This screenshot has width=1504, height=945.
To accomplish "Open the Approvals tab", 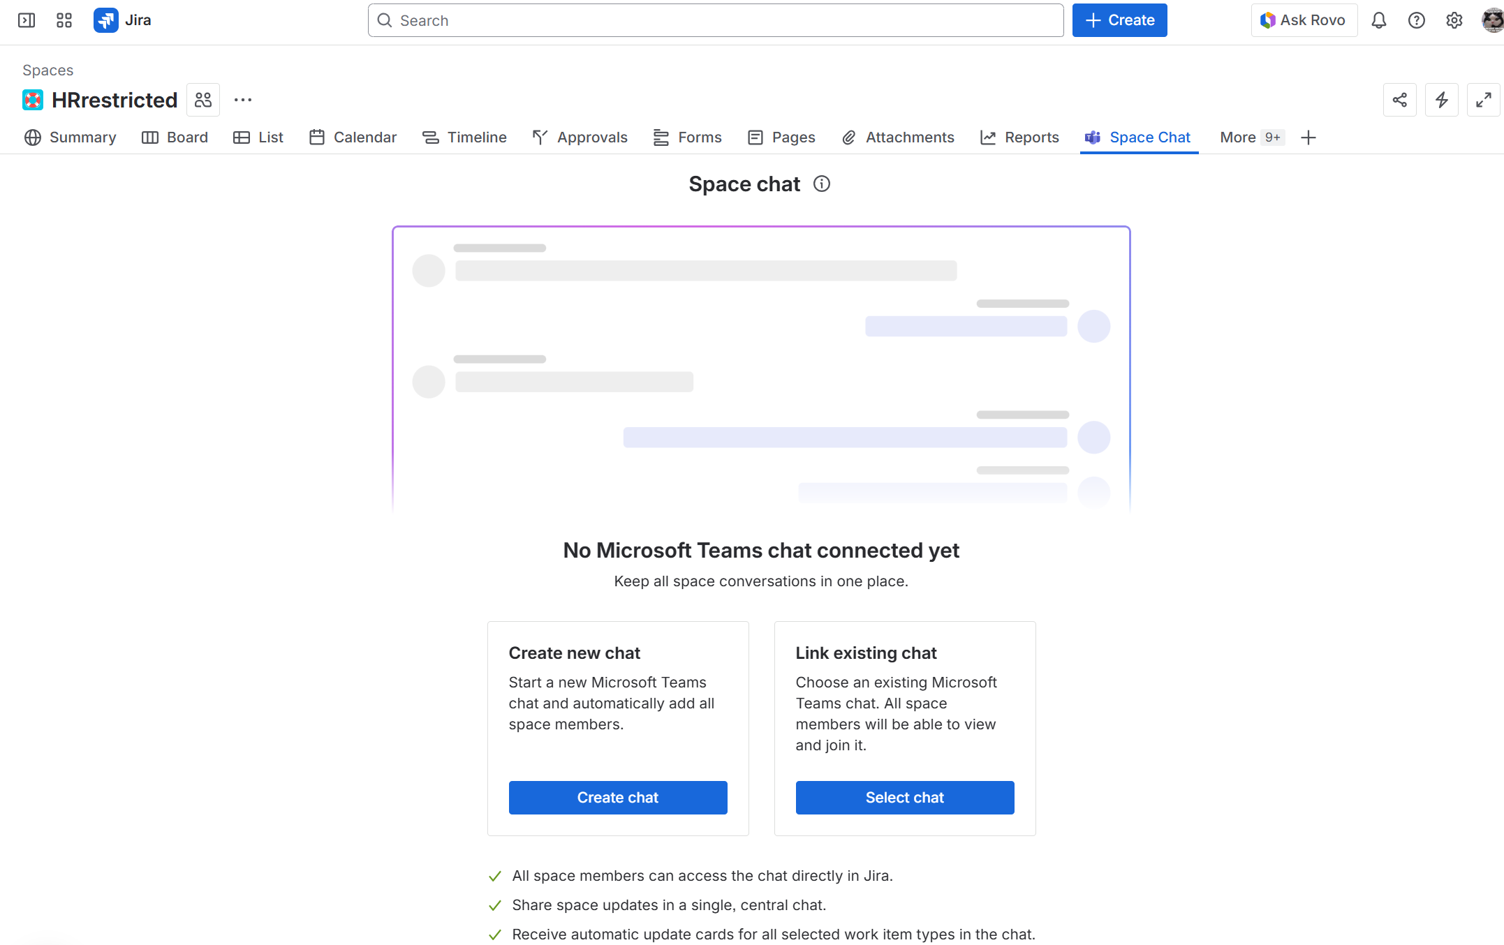I will click(x=580, y=137).
